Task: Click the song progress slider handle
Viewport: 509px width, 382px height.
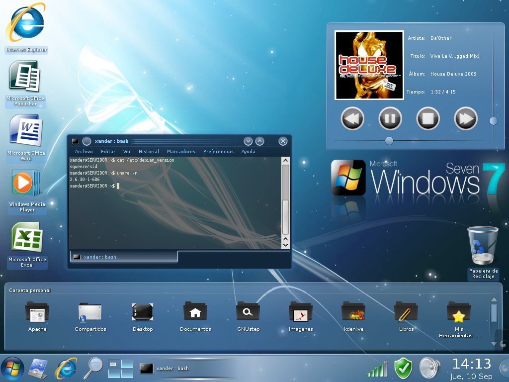Action: 389,141
